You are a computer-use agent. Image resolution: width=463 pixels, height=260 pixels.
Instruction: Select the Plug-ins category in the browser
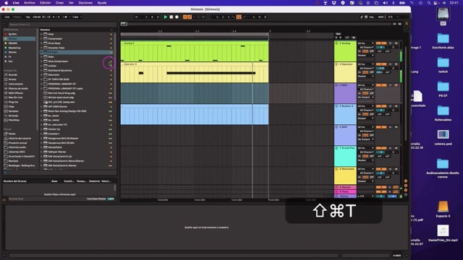click(x=13, y=102)
